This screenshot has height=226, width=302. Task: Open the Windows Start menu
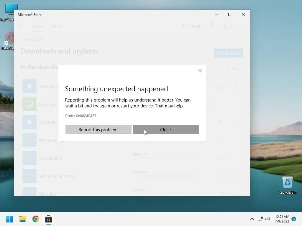point(10,219)
